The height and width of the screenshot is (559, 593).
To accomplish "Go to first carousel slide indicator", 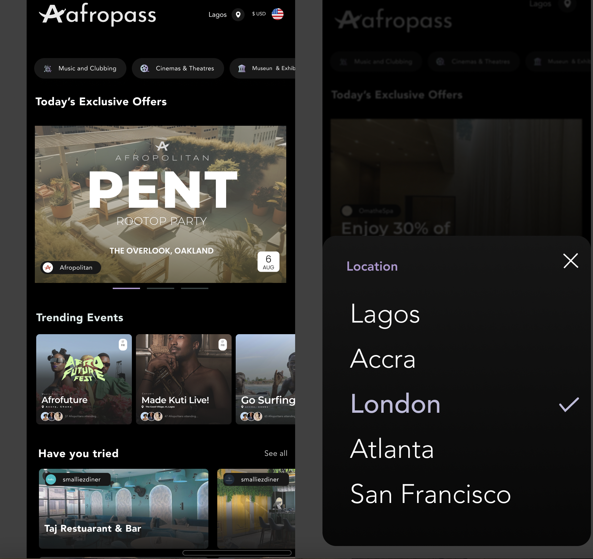I will (126, 288).
